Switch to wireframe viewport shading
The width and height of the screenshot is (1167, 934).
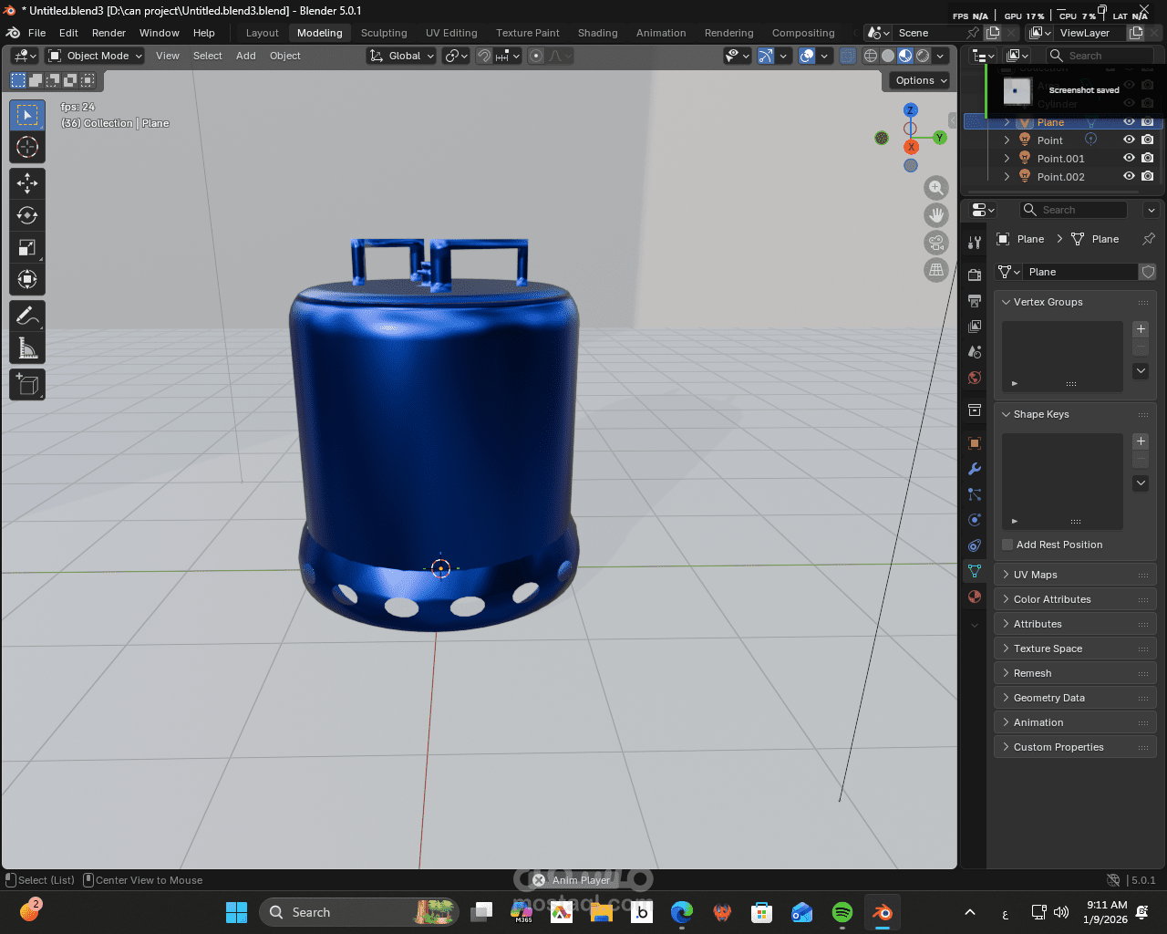871,56
